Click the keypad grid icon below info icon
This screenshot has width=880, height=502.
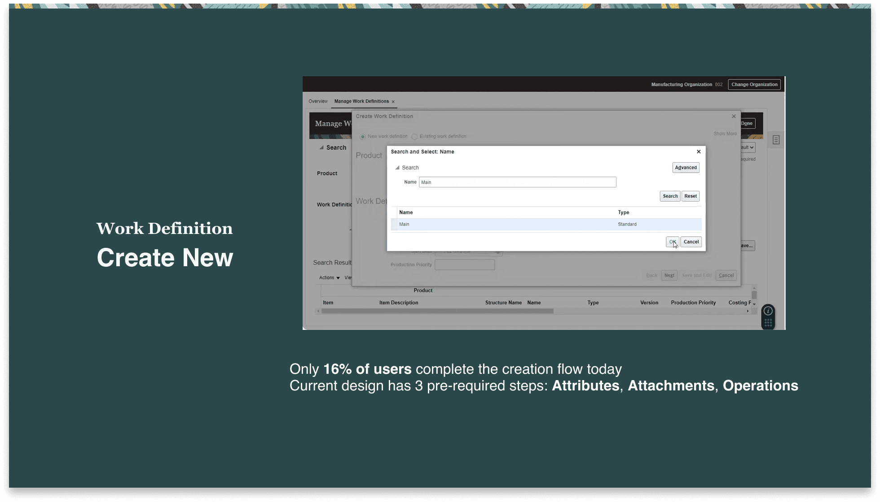coord(768,323)
